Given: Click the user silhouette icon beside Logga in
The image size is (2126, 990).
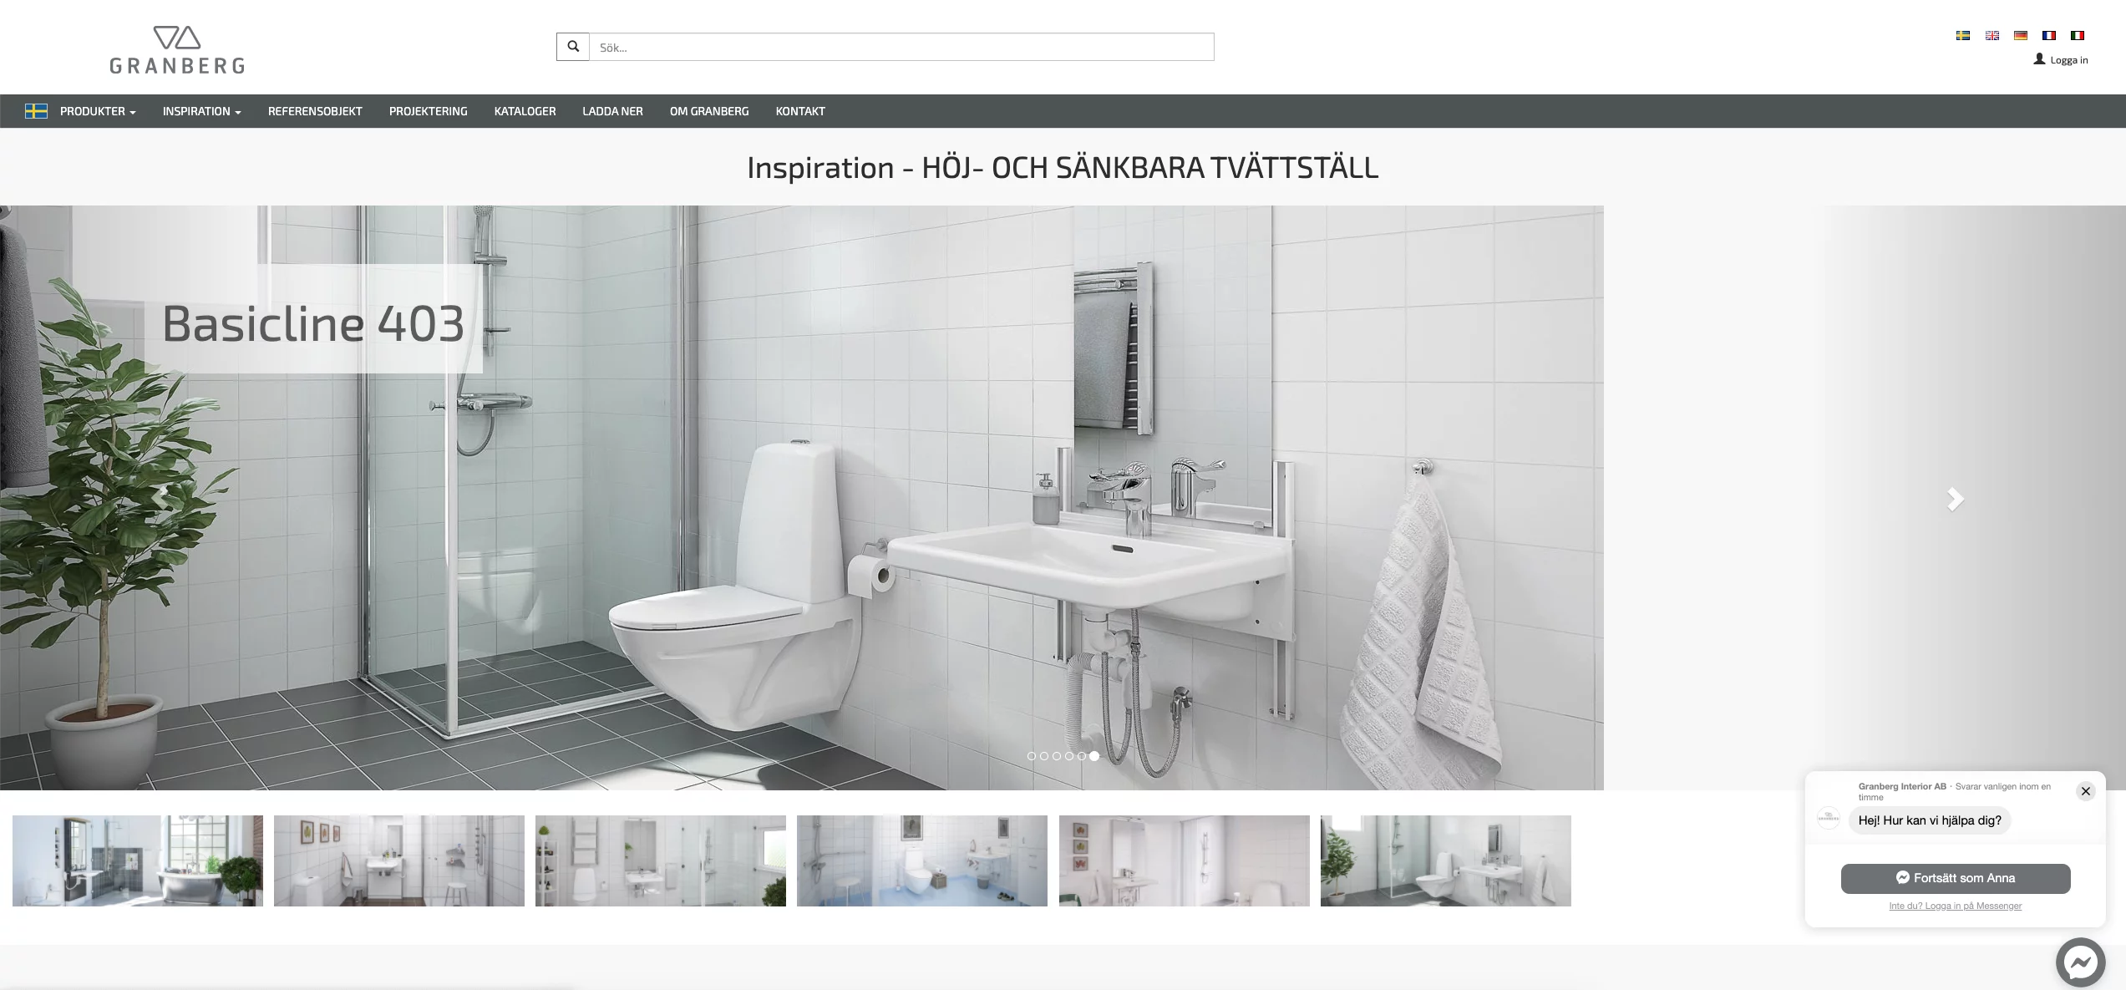Looking at the screenshot, I should tap(2039, 59).
